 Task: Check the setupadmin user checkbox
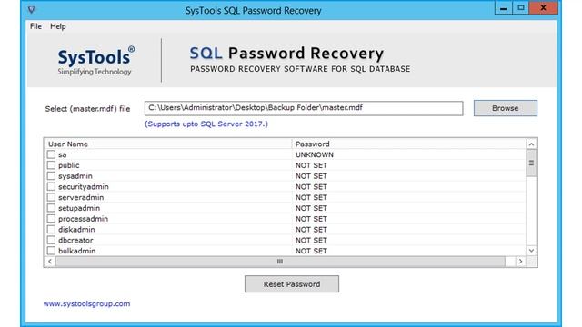tap(51, 208)
